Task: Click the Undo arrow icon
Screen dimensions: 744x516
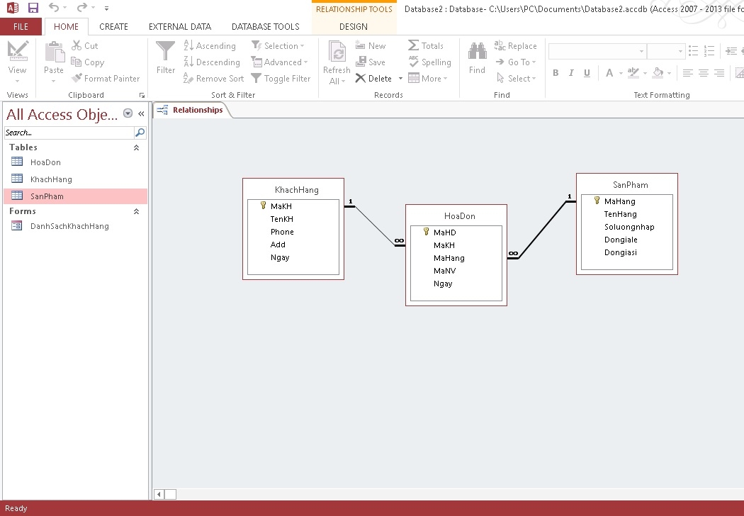Action: [x=54, y=8]
